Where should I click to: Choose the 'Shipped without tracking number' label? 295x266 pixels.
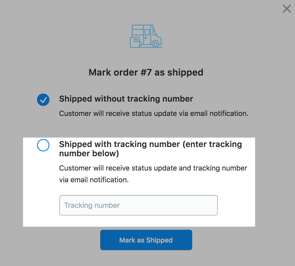pos(126,99)
